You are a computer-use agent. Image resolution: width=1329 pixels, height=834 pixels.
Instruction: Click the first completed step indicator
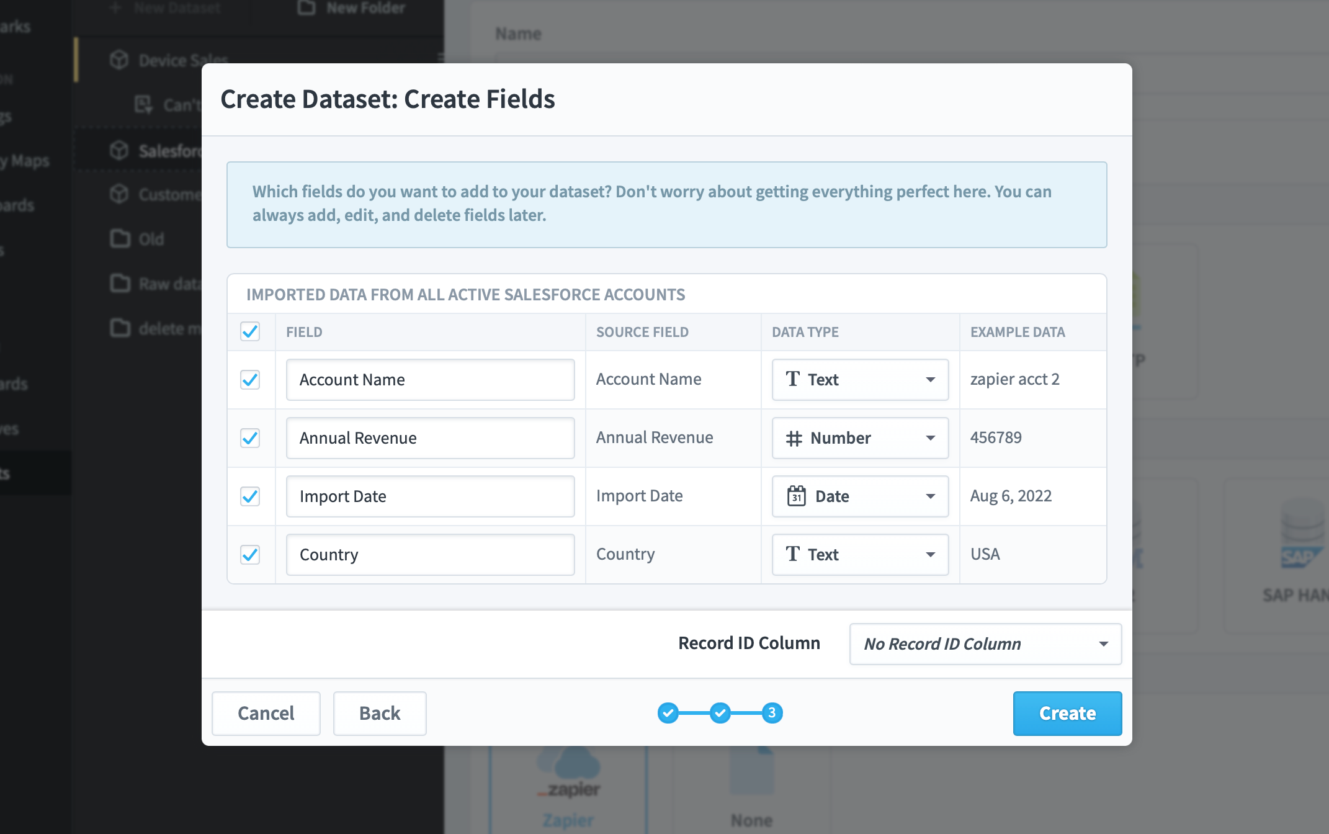pyautogui.click(x=668, y=713)
